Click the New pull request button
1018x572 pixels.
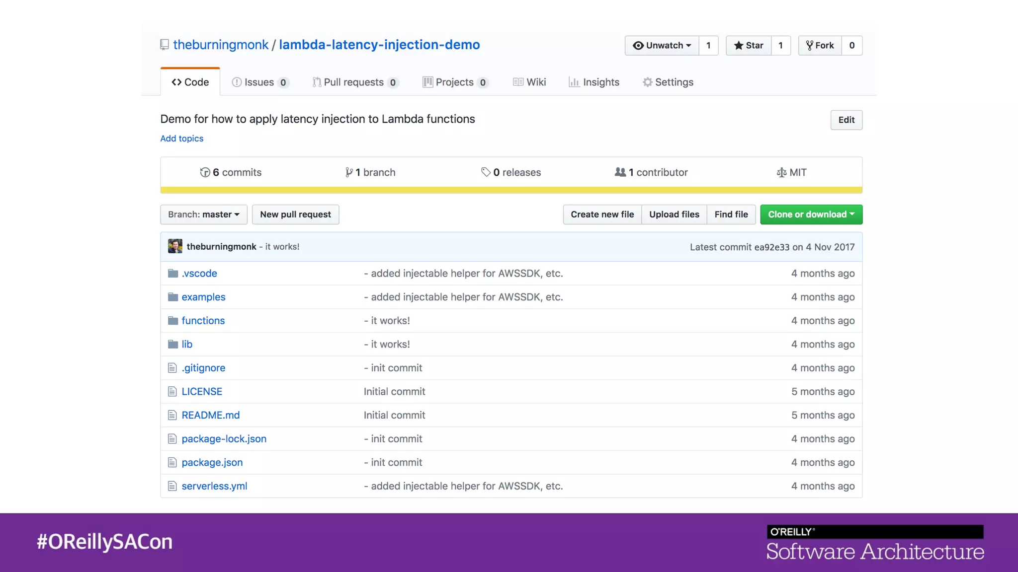click(x=295, y=214)
